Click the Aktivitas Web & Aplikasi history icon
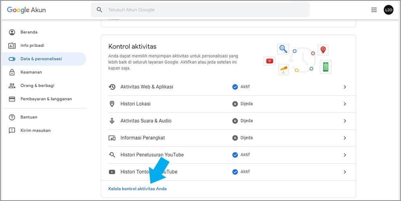The width and height of the screenshot is (401, 201). (x=112, y=87)
